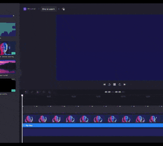Viewport: 163px width, 146px height.
Task: Open the Personal workspace breadcrumb
Action: point(31,9)
